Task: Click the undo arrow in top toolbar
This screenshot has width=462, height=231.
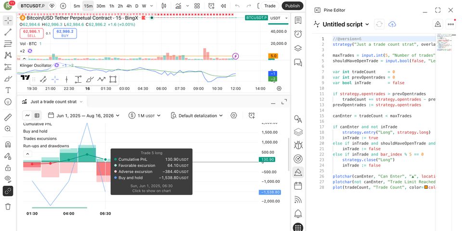Action: tap(237, 6)
